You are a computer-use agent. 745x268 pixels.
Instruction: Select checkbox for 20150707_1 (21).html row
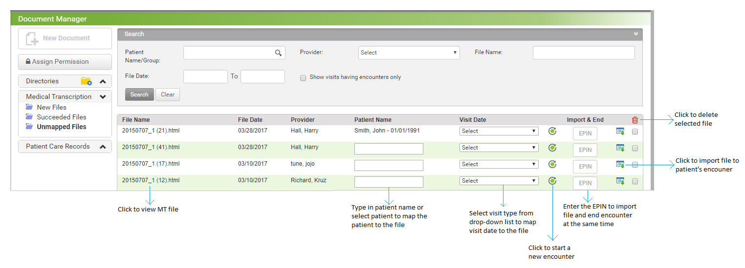pyautogui.click(x=635, y=132)
